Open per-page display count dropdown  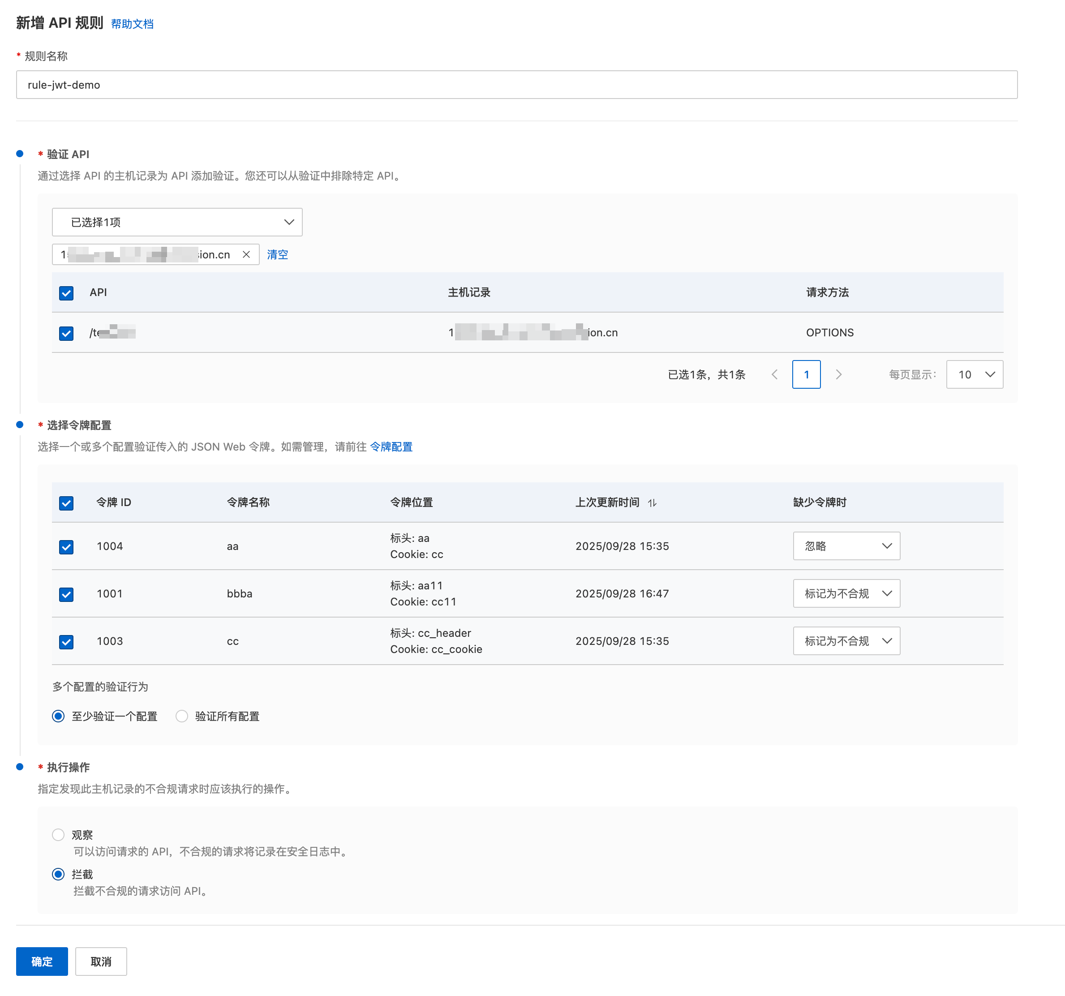coord(974,374)
